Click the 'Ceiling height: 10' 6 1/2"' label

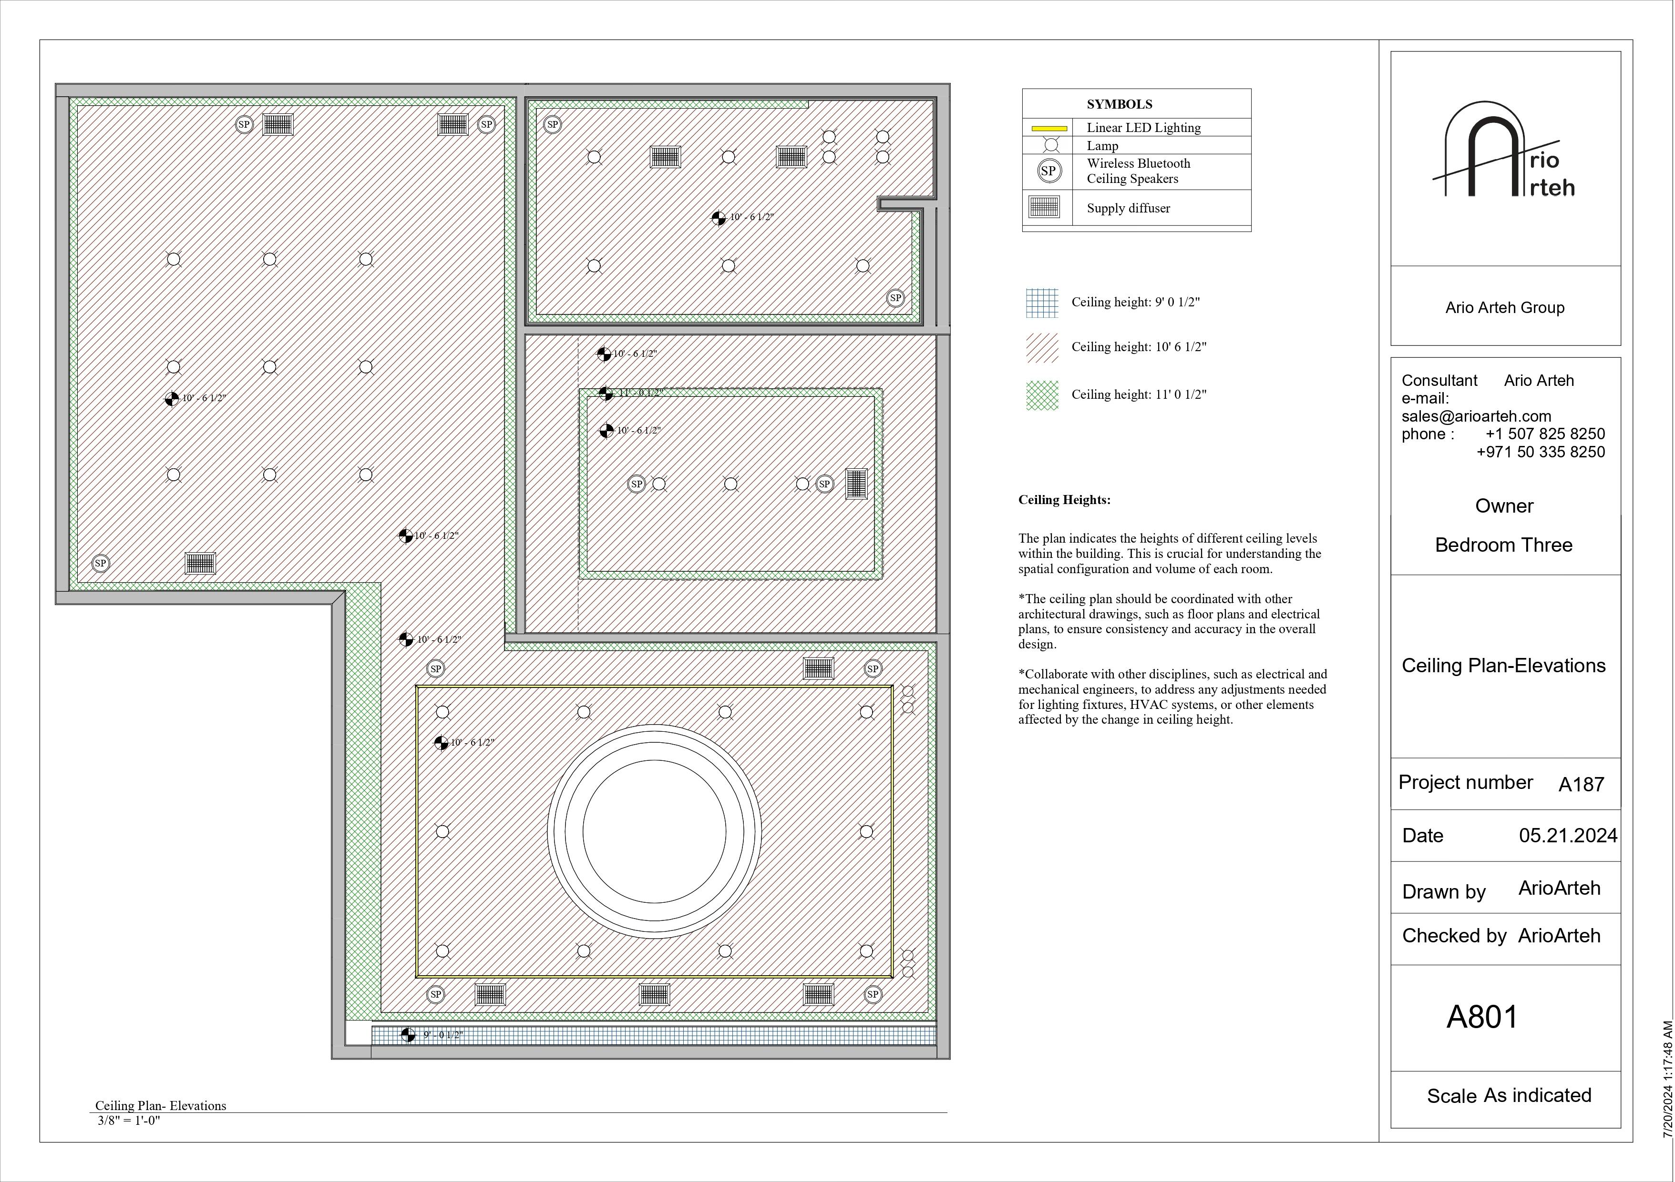coord(1139,347)
